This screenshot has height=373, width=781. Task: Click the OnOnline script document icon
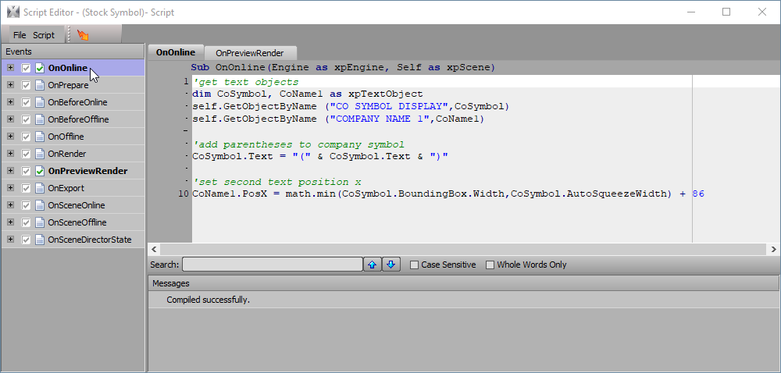[x=41, y=68]
